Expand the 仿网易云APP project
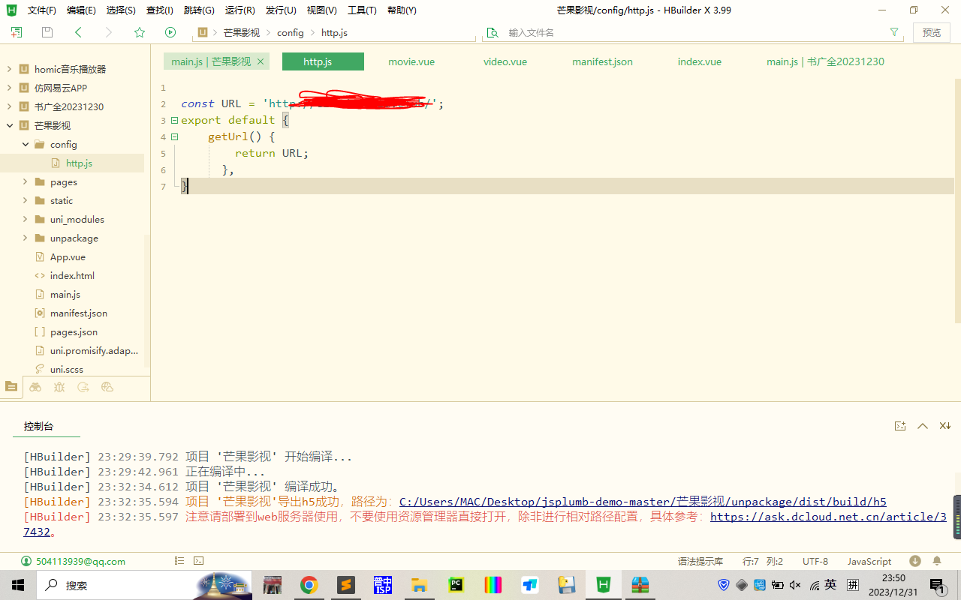Viewport: 961px width, 600px height. click(9, 88)
